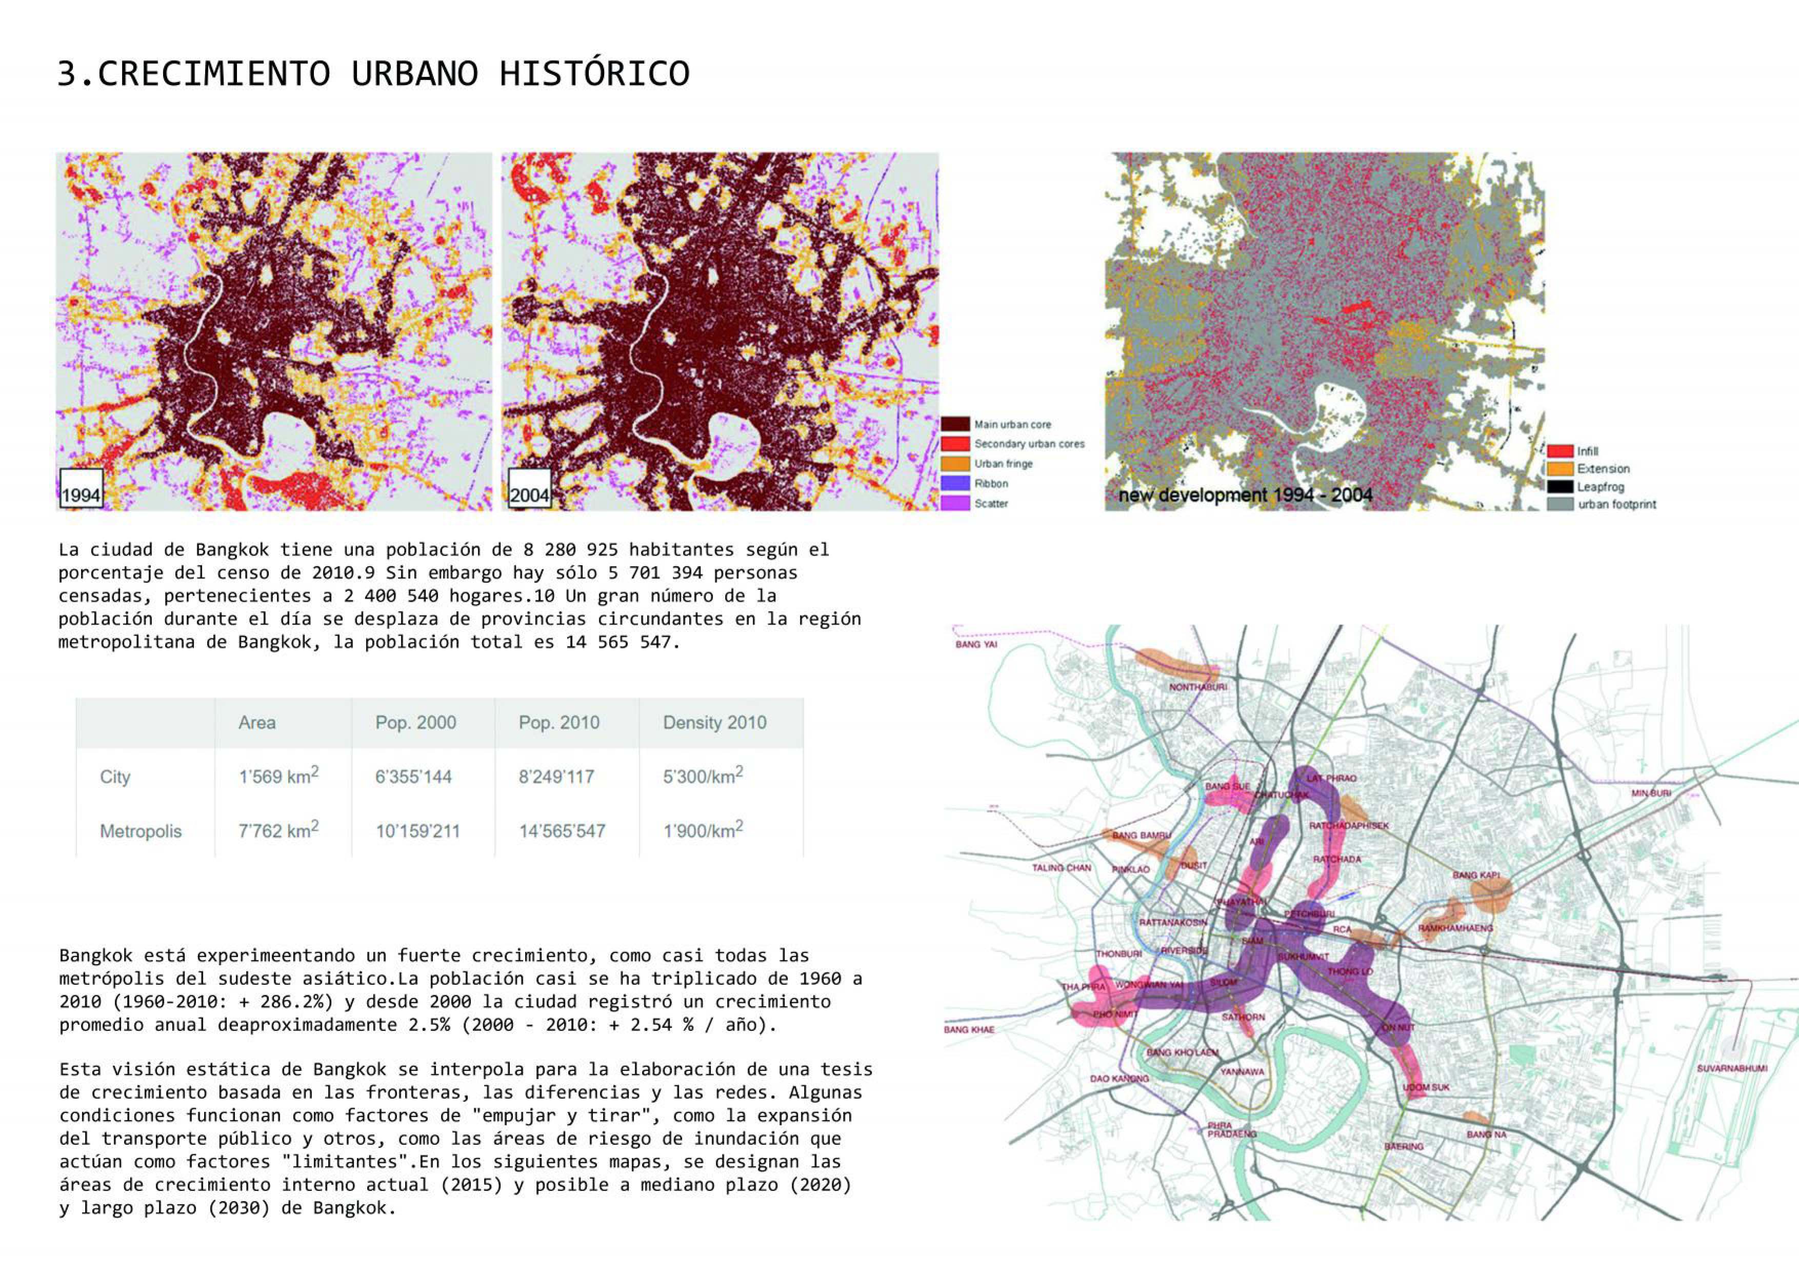Click the NONTHABURI map label
This screenshot has width=1799, height=1272.
[1198, 687]
